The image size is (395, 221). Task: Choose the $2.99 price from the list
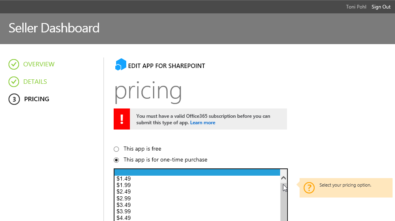[123, 198]
